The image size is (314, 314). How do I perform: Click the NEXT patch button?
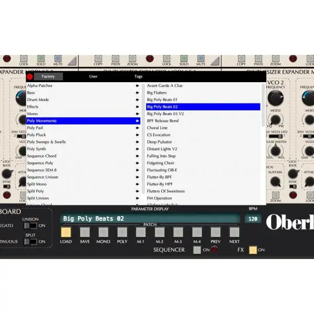coord(234,232)
